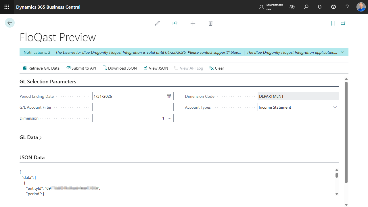Open the search magnifier icon

pos(306,7)
